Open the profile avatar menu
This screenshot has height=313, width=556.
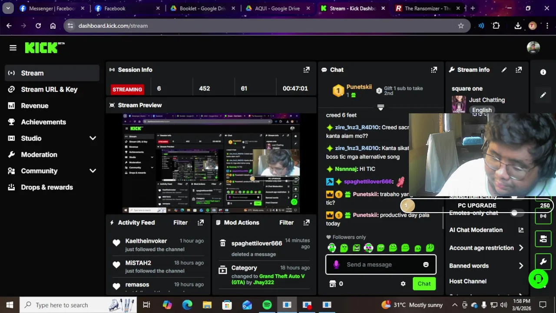[x=533, y=48]
